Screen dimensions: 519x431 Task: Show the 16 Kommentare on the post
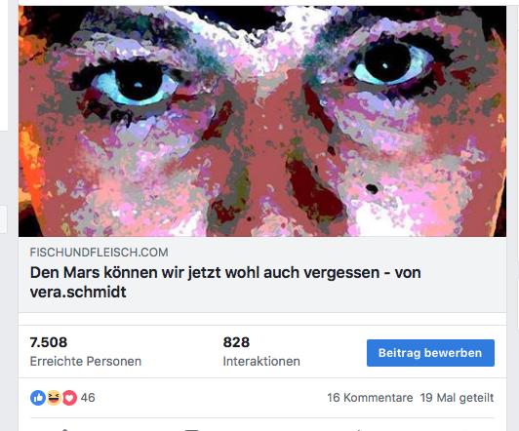[x=370, y=398]
